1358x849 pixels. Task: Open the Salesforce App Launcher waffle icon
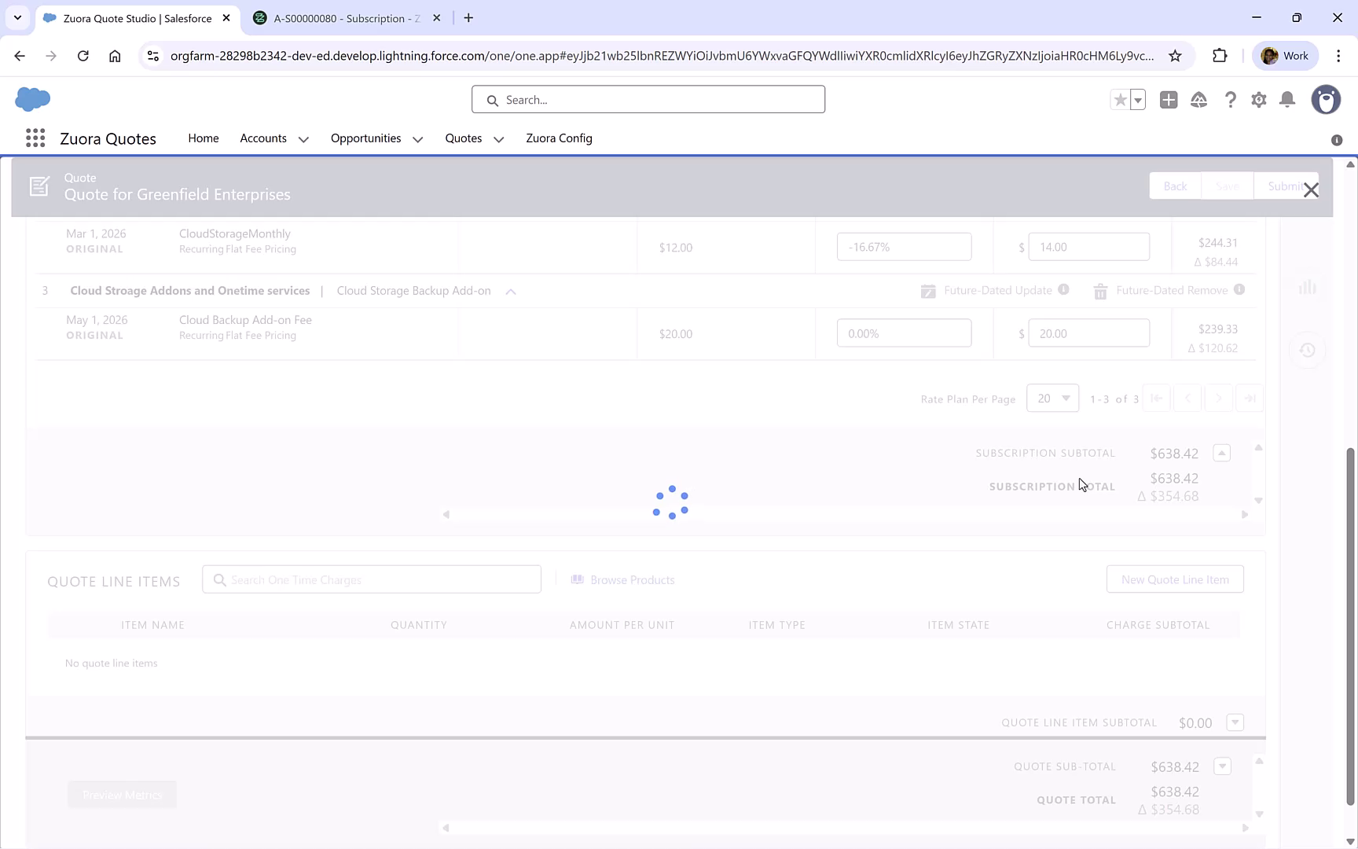pyautogui.click(x=35, y=138)
